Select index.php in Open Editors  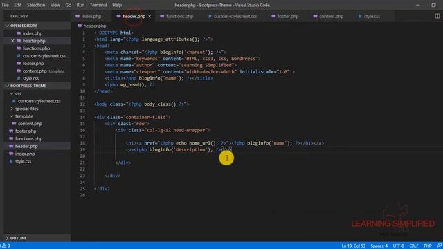click(x=37, y=33)
